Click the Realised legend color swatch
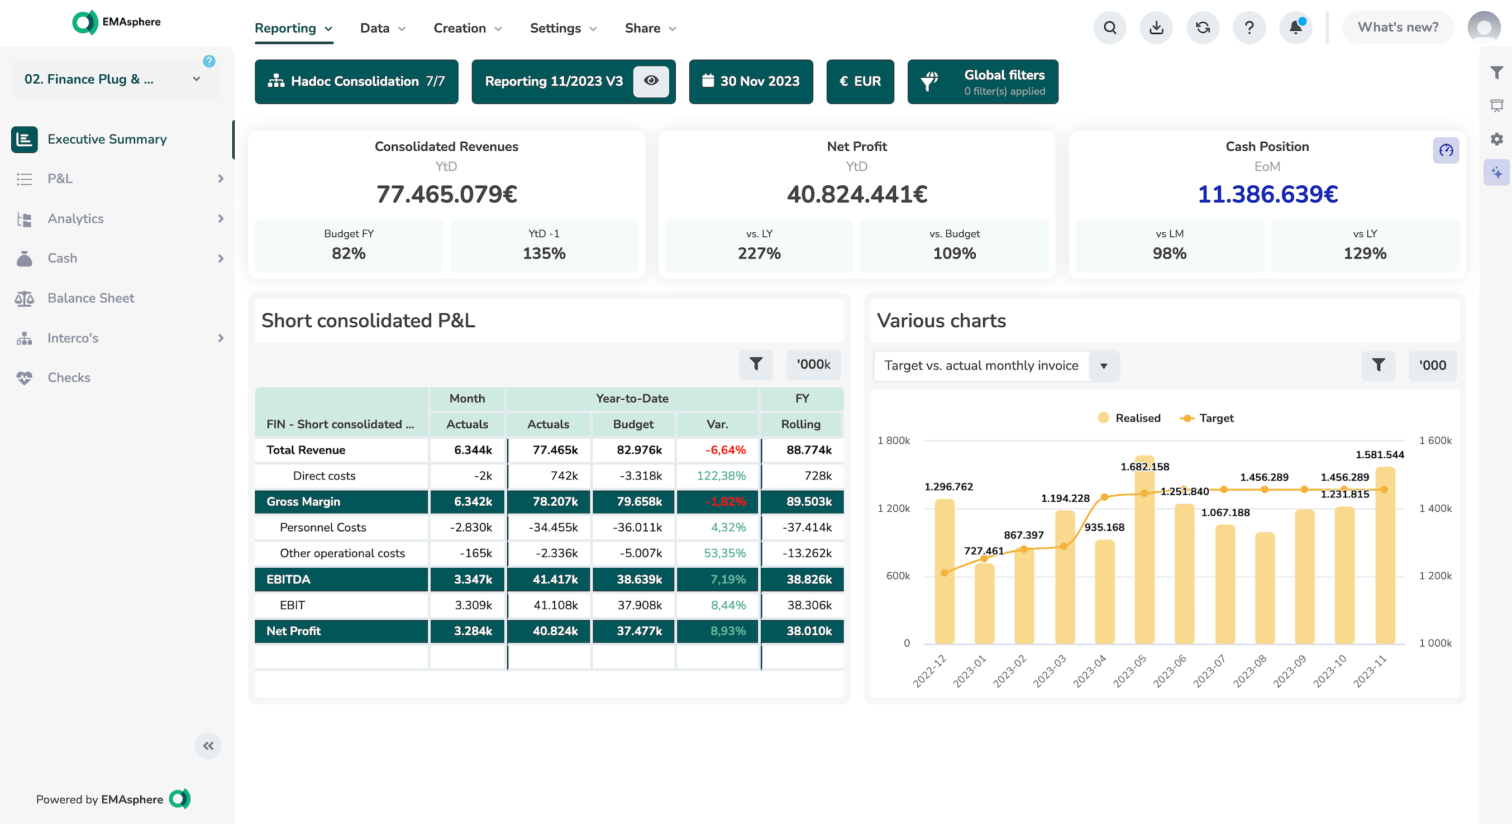 click(x=1103, y=418)
